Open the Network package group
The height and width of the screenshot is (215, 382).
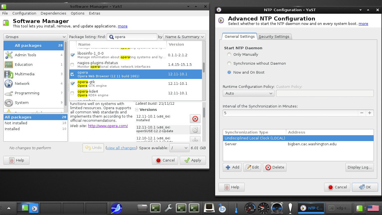[x=22, y=83]
